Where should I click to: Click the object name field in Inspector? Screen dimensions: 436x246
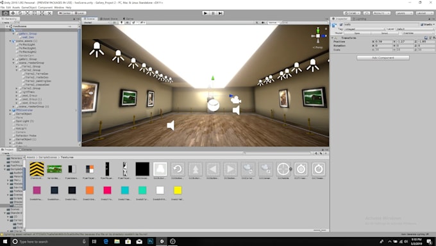[382, 24]
